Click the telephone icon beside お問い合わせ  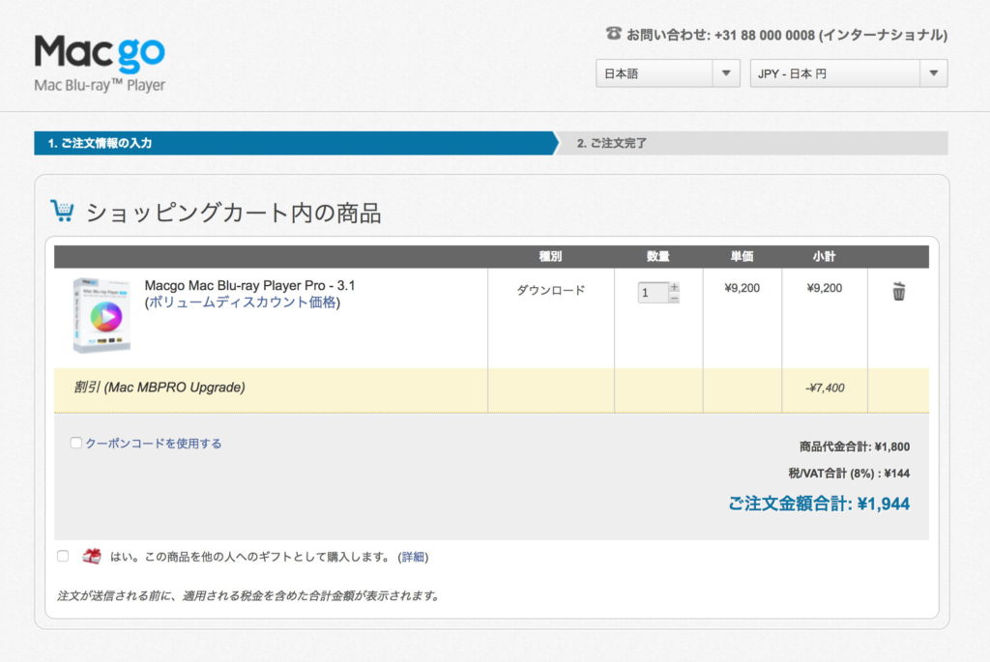pyautogui.click(x=614, y=33)
